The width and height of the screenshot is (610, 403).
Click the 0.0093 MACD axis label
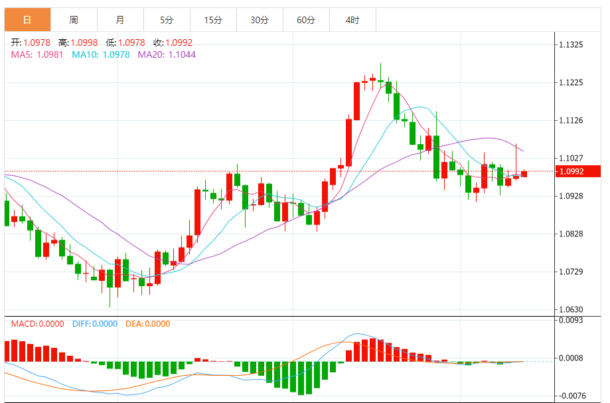[x=571, y=320]
